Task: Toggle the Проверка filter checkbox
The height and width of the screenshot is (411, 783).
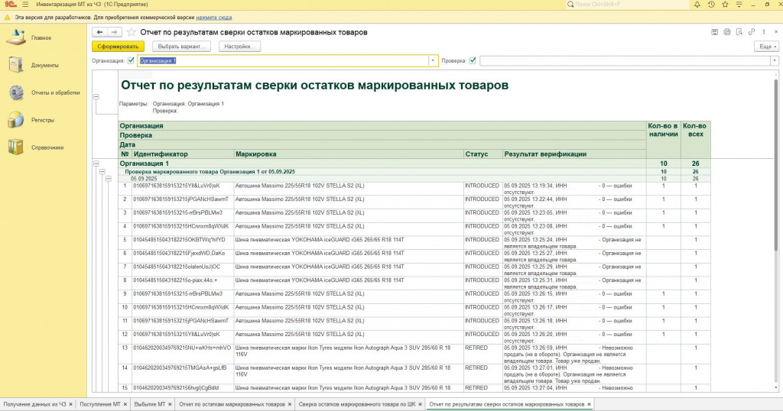Action: click(473, 61)
